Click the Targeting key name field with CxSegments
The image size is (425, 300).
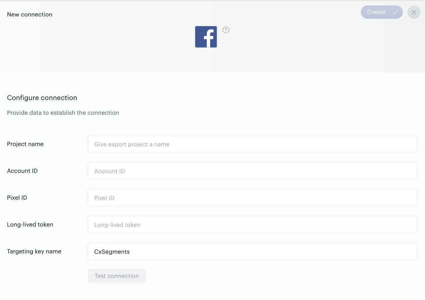(x=253, y=251)
